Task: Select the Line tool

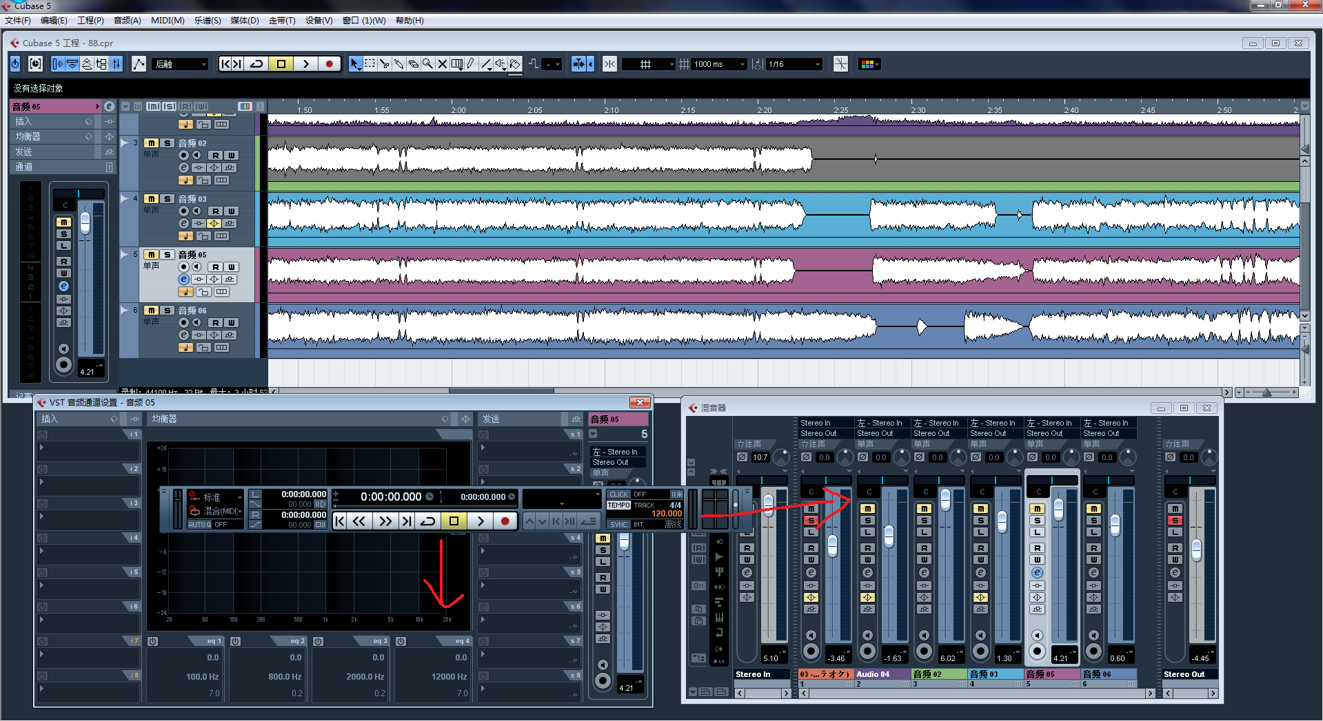Action: [486, 64]
